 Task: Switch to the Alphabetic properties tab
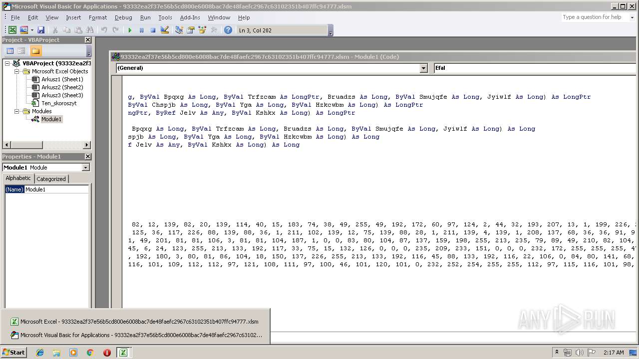click(18, 178)
